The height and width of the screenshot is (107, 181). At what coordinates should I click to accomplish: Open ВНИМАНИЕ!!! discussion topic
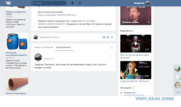130,93
